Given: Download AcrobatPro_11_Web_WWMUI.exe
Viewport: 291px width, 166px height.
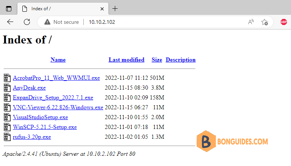Looking at the screenshot, I should tap(56, 78).
